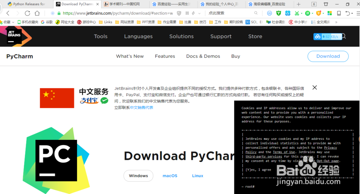Viewport: 360px width, 194px height.
Task: Reload the page with the refresh icon
Action: coord(27,13)
